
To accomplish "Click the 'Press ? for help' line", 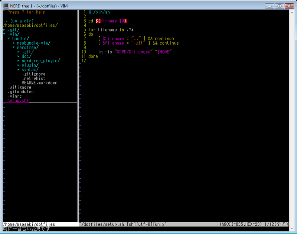I will [24, 12].
